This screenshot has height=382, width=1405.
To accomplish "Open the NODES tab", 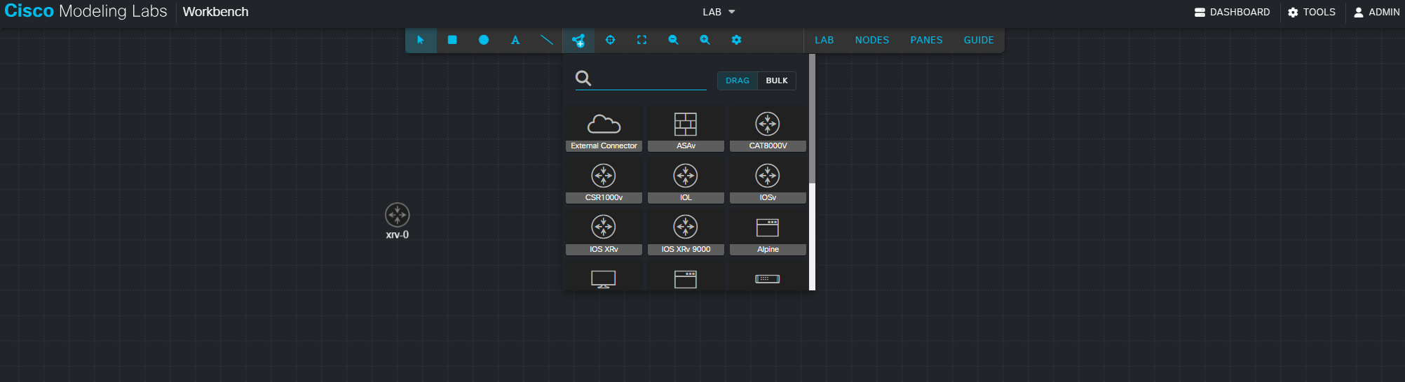I will [871, 40].
